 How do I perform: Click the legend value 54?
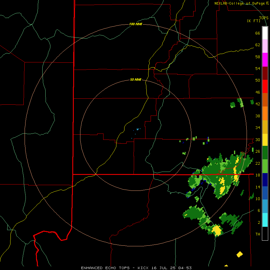[258, 68]
